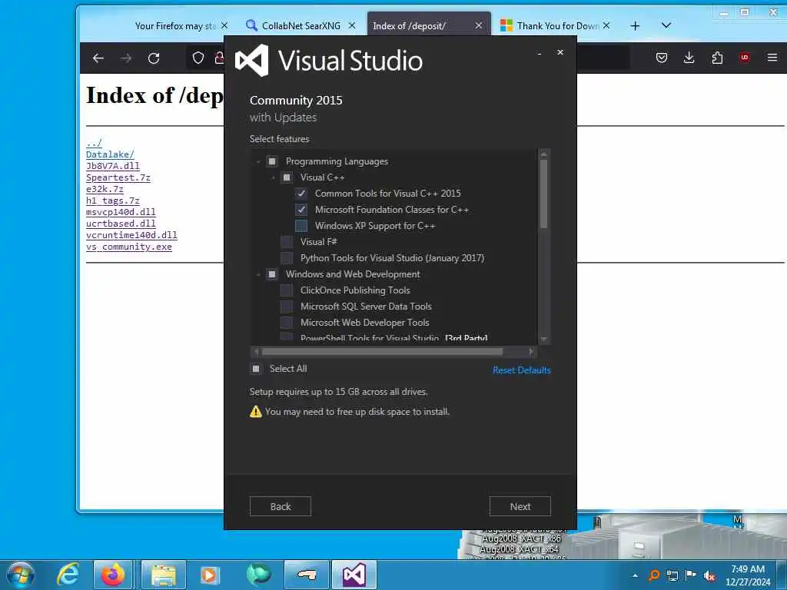Click the horizontal scrollbar right arrow

coord(531,352)
